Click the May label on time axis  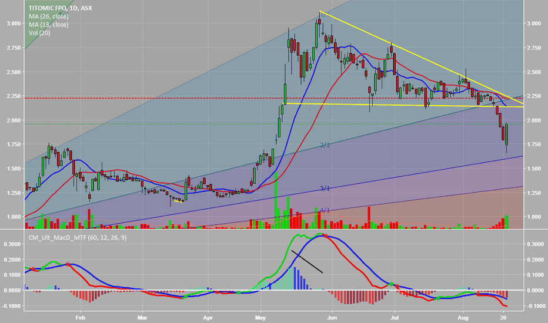pyautogui.click(x=260, y=317)
